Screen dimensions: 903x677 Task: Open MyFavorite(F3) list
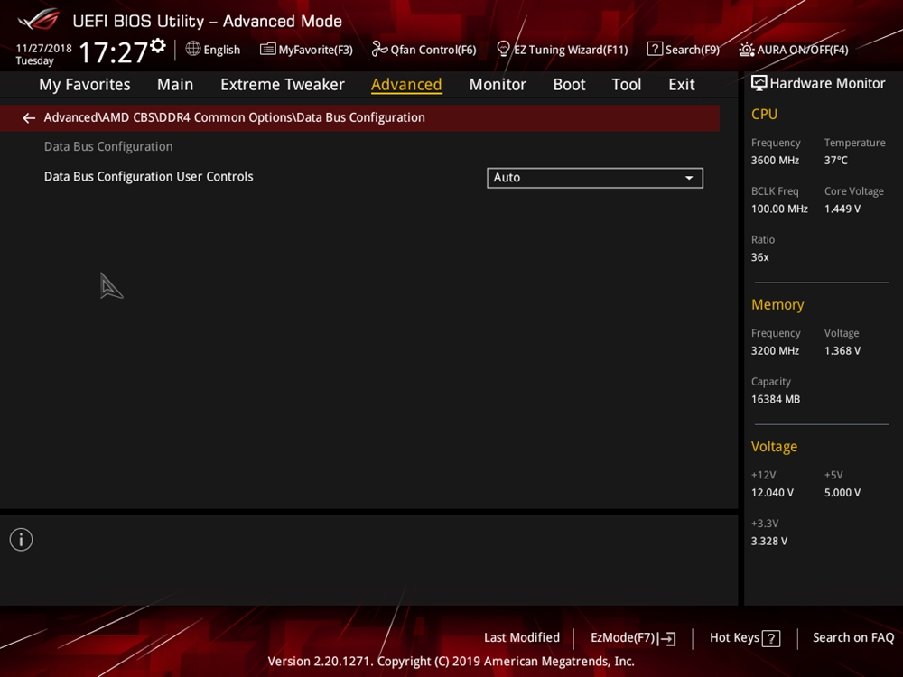pyautogui.click(x=306, y=50)
